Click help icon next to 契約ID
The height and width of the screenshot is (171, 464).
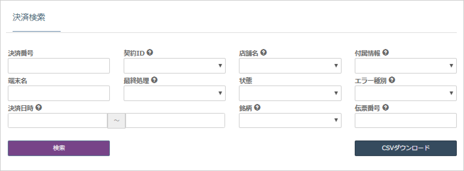[150, 53]
